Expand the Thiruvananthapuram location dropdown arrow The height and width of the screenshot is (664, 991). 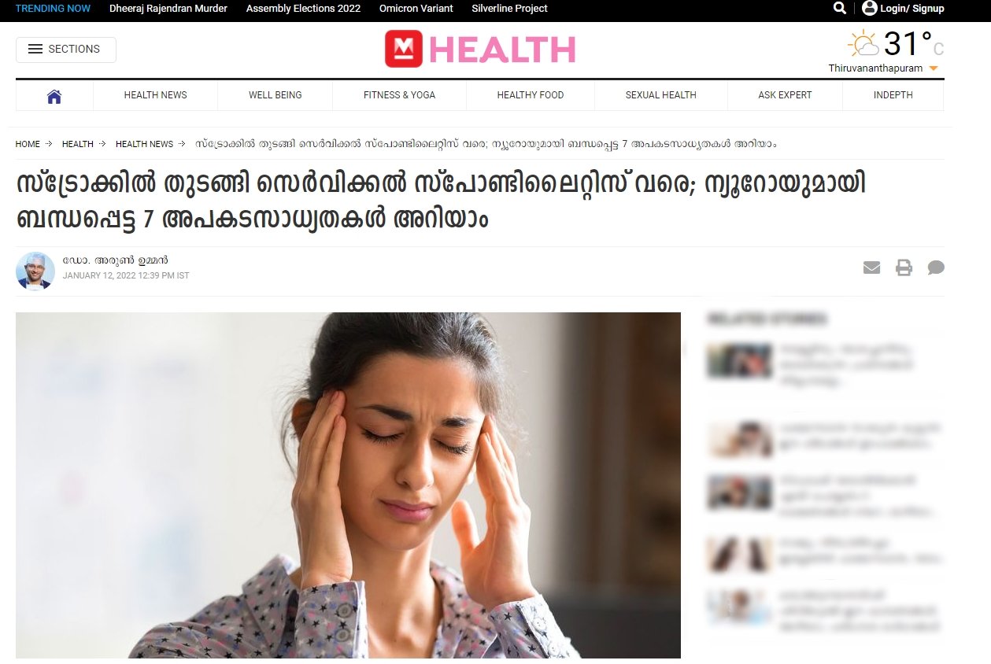point(934,69)
